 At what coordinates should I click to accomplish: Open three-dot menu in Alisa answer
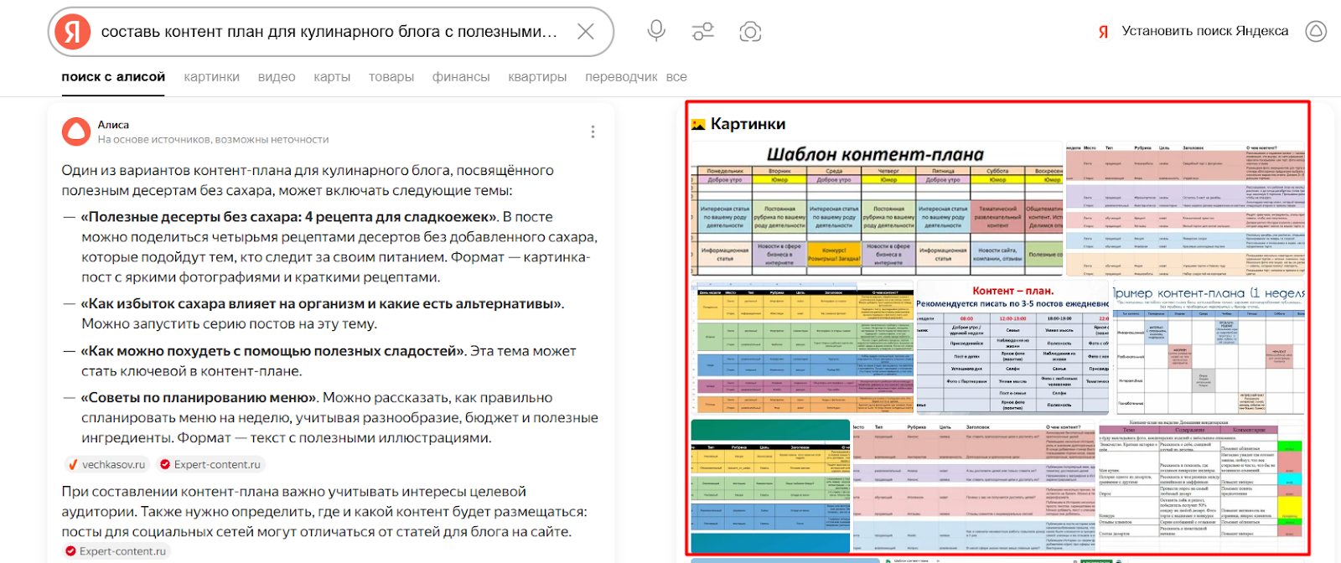point(593,132)
